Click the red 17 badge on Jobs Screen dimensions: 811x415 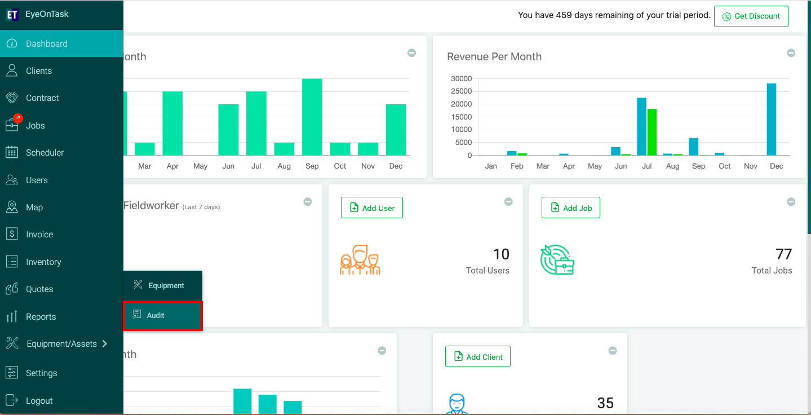[x=18, y=118]
